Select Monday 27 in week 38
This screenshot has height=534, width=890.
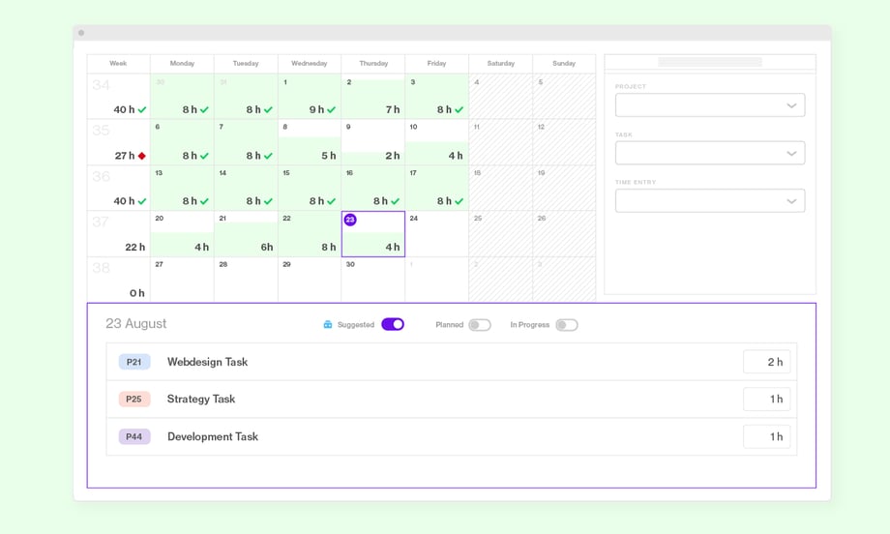(x=182, y=280)
